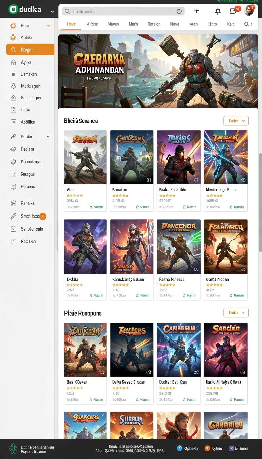Expand the Banter sidebar chevron

click(48, 137)
